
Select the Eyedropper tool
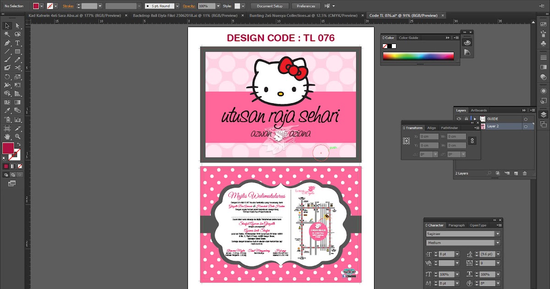(7, 111)
